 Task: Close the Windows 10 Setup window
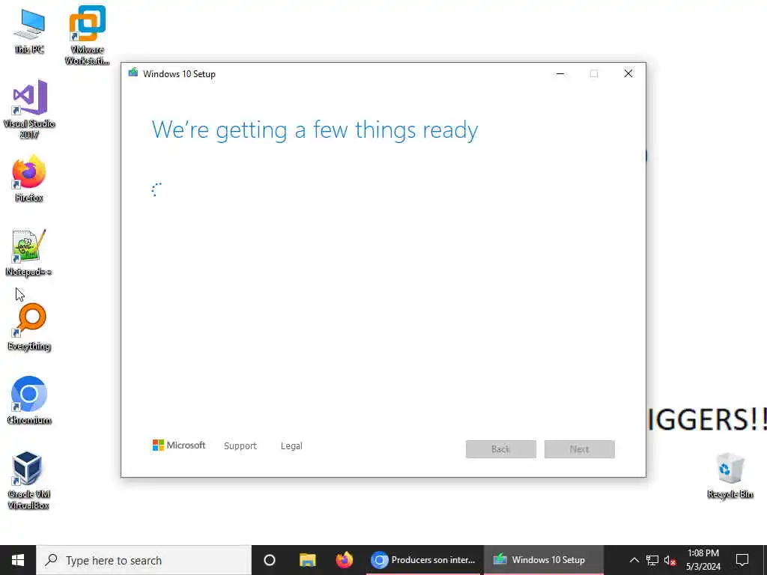[x=628, y=74]
